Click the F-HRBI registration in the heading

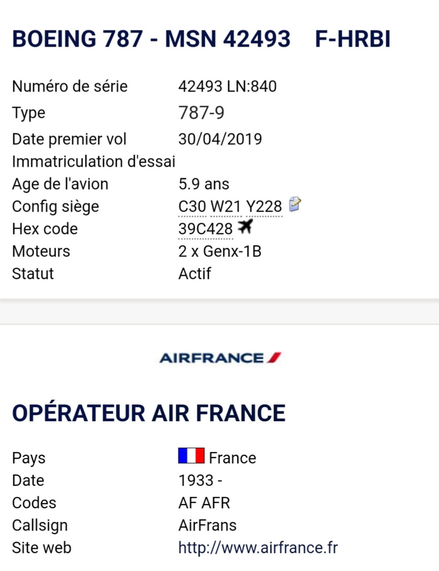[x=353, y=39]
